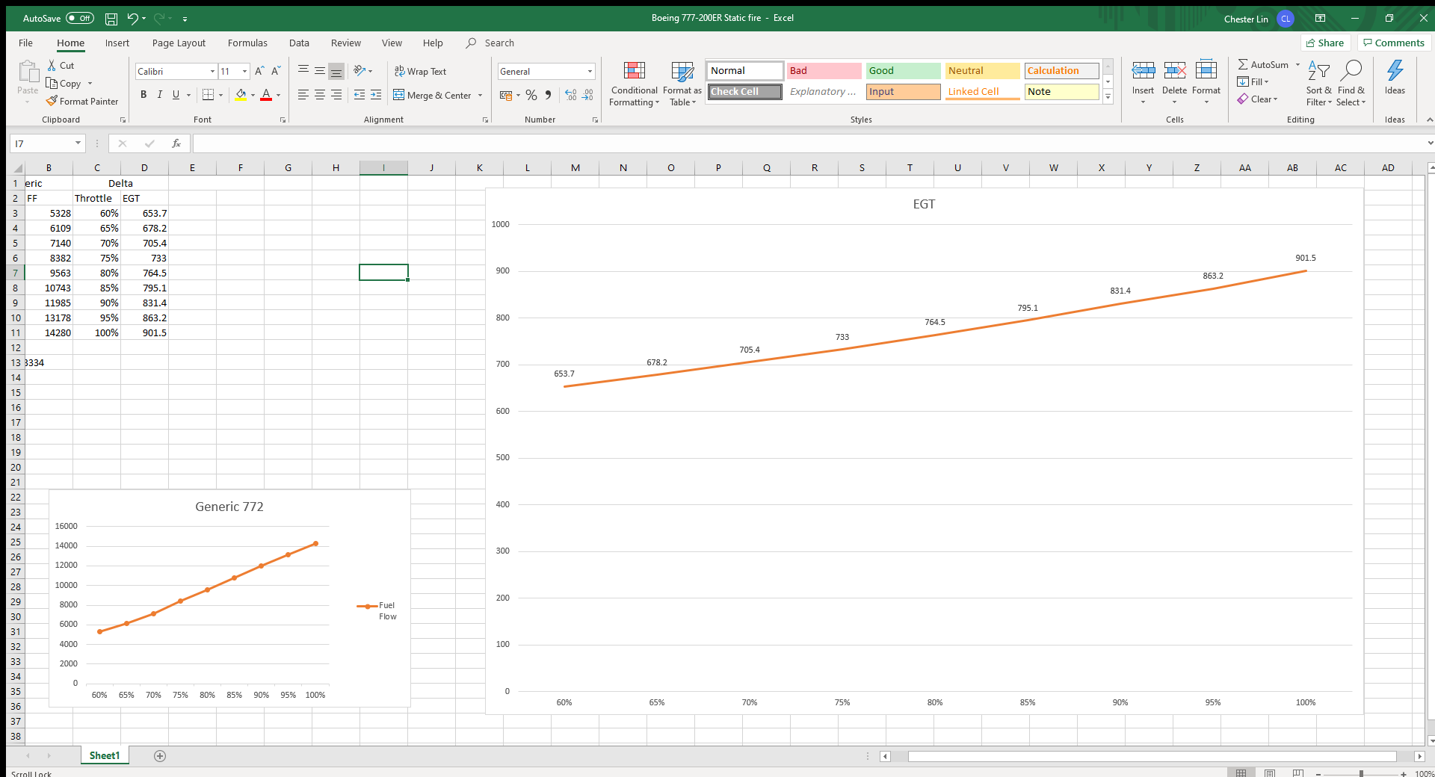The image size is (1435, 777).
Task: Toggle Italic formatting
Action: (x=159, y=95)
